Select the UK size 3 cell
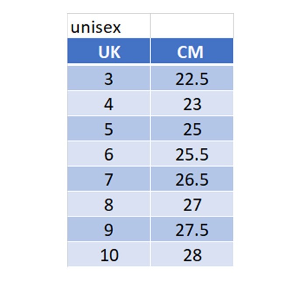Viewport: 306px width, 281px height. [108, 79]
